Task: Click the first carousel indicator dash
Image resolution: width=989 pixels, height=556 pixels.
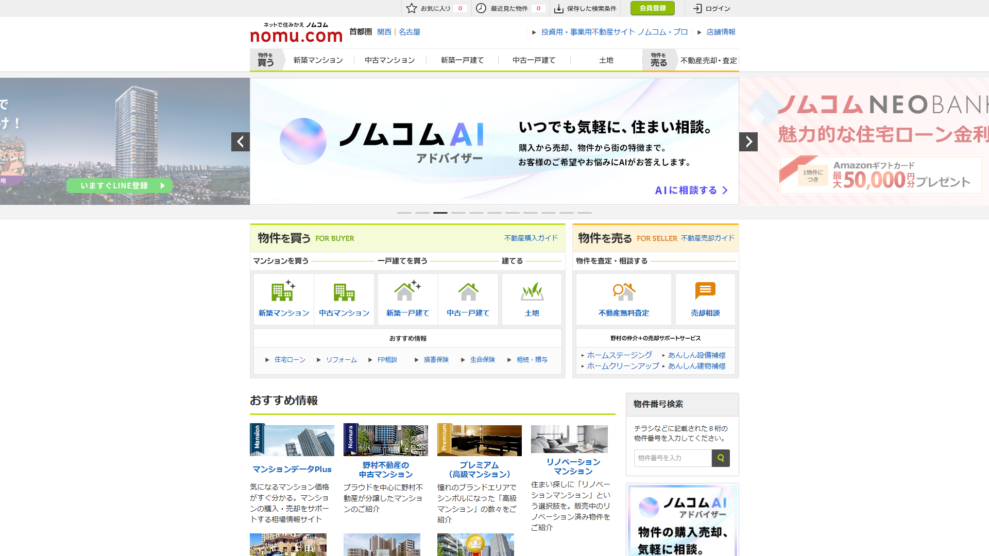Action: (404, 213)
